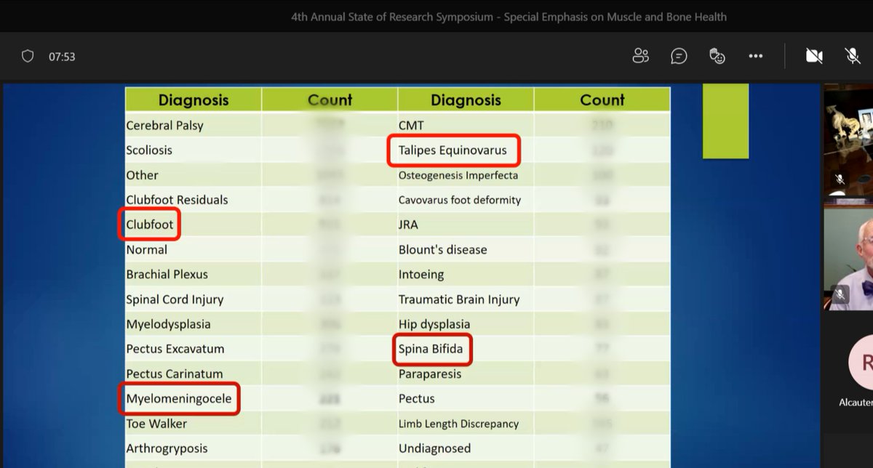Click the Diagnosis header above CMT

(x=466, y=100)
